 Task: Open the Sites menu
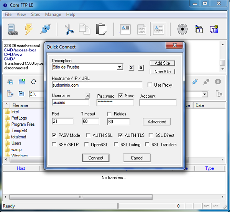pos(35,15)
